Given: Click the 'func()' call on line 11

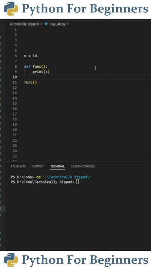Looking at the screenshot, I should [31, 82].
